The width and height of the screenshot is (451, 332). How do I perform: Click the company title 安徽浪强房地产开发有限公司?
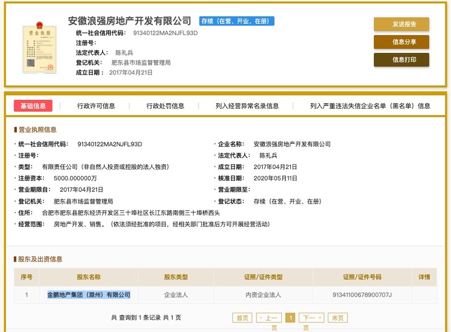tap(130, 21)
